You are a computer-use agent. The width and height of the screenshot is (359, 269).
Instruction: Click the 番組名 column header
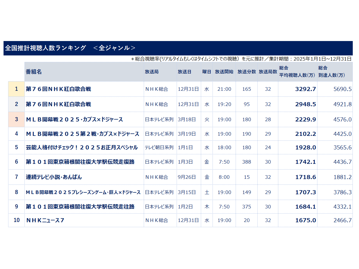pyautogui.click(x=34, y=71)
